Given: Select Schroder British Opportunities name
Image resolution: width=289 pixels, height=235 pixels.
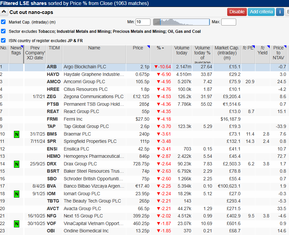Looking at the screenshot, I should pos(93,179).
